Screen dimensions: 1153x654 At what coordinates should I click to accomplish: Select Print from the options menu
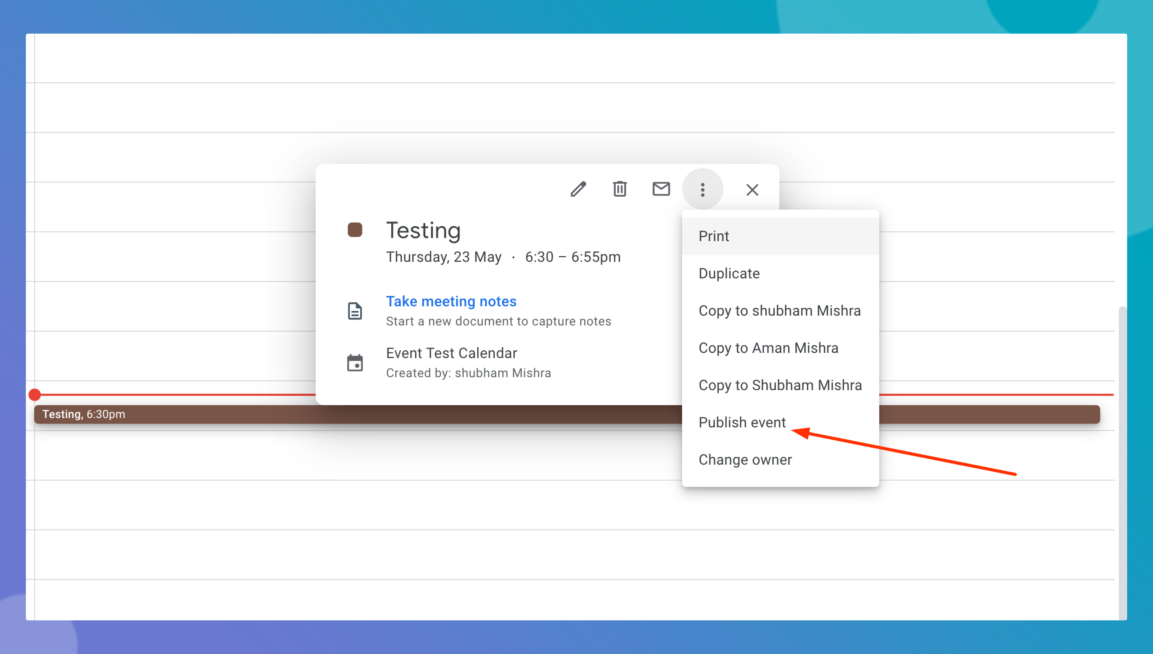(714, 236)
